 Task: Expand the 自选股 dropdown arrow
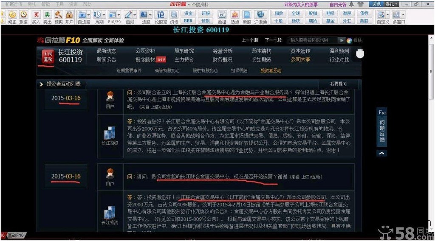pyautogui.click(x=89, y=15)
